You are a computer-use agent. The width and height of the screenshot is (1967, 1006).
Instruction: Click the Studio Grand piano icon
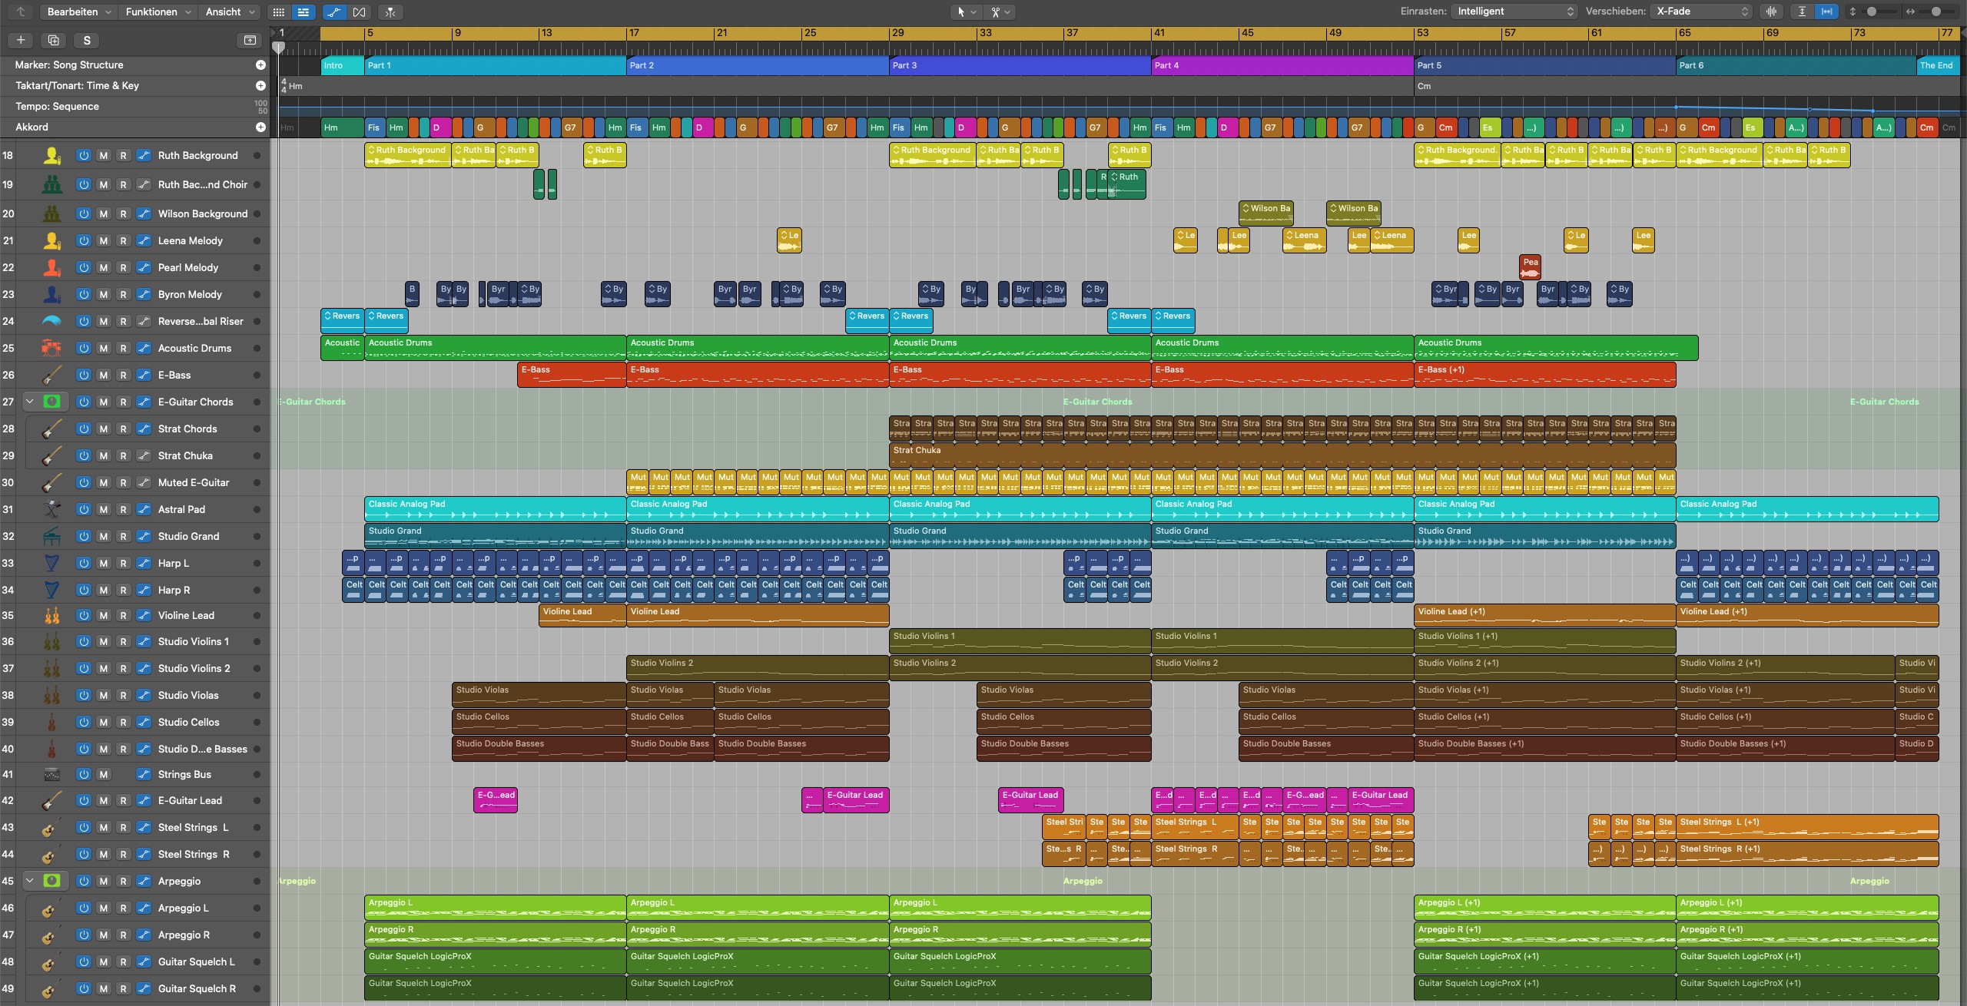[x=51, y=536]
